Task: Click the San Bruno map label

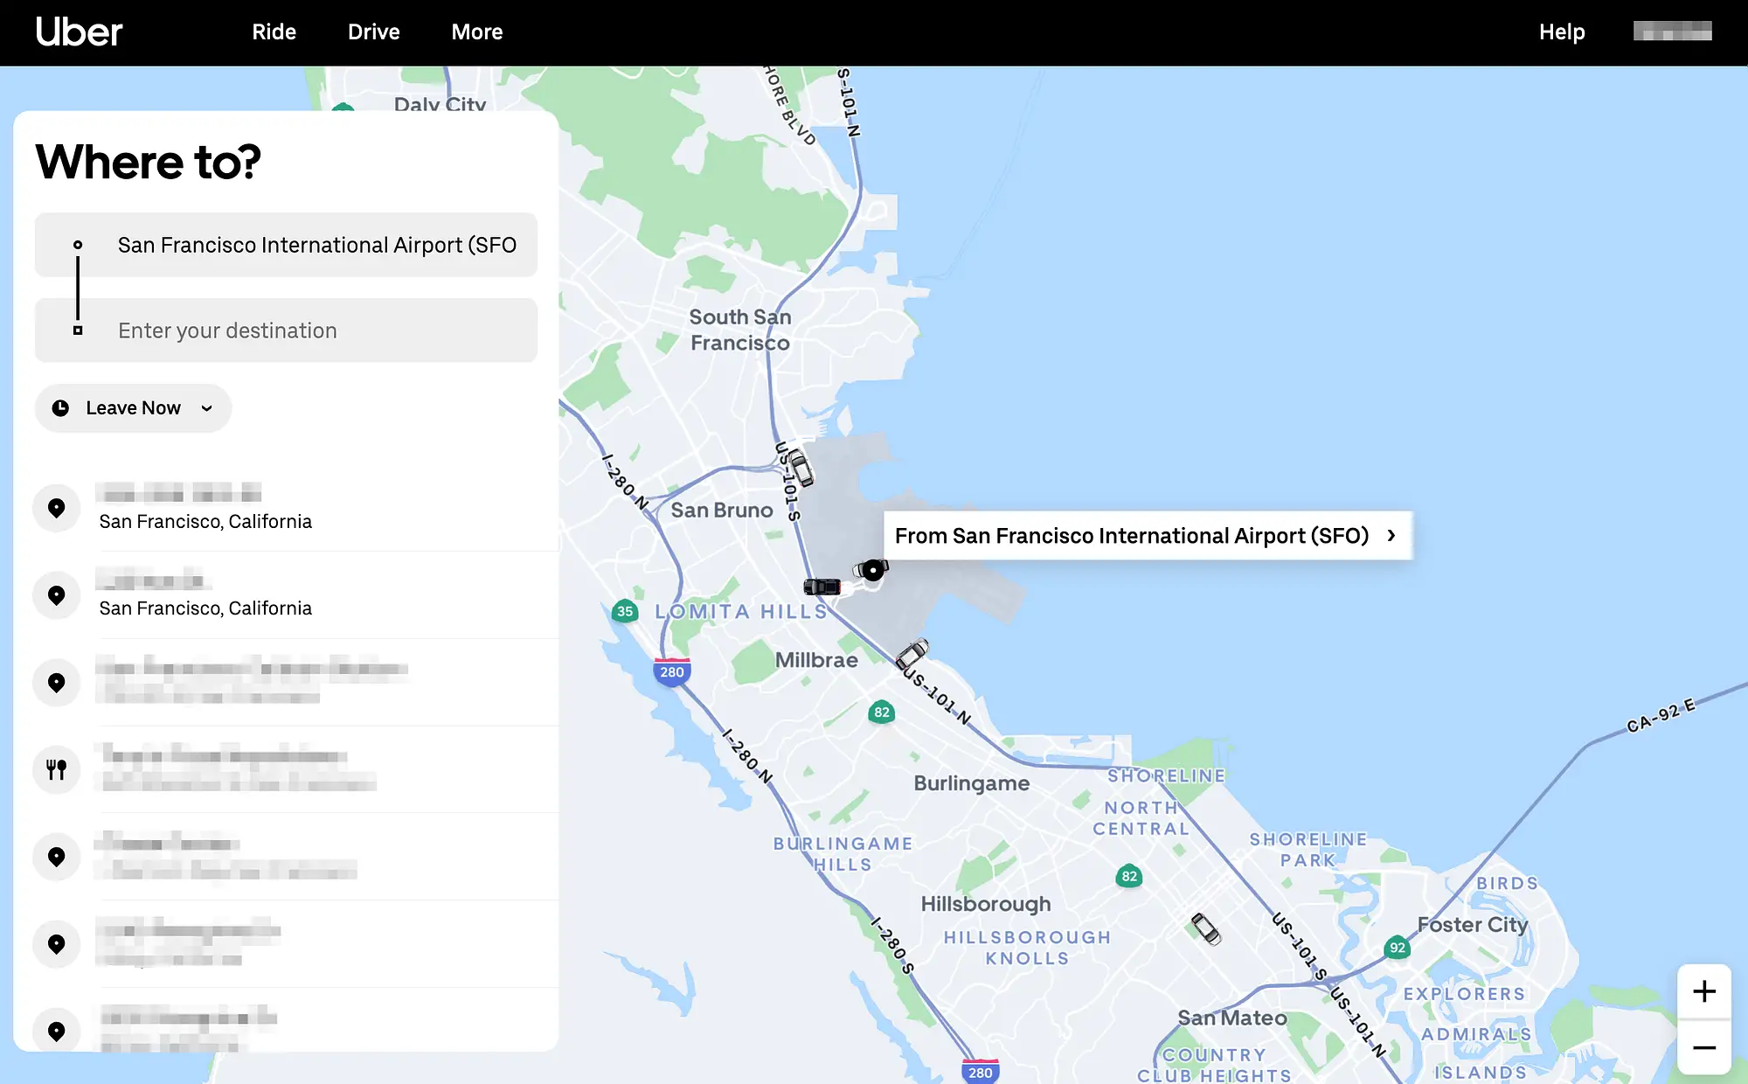Action: click(x=722, y=510)
